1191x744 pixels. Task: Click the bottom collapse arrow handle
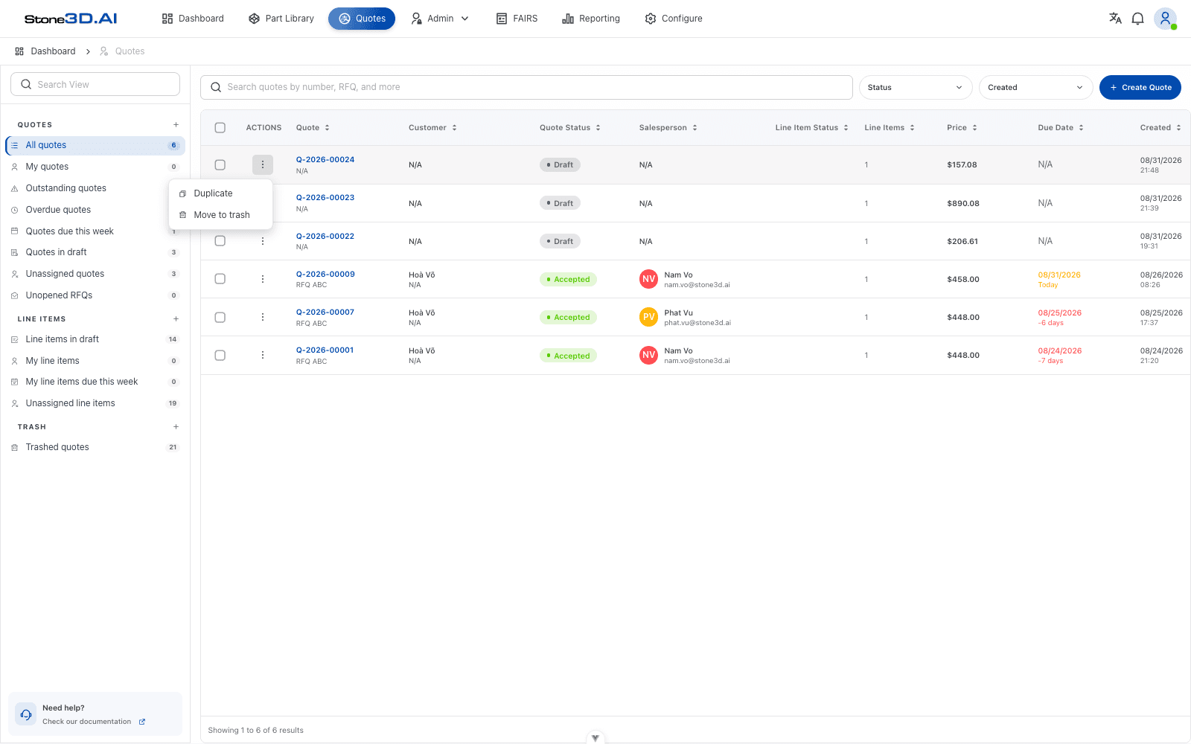[595, 738]
